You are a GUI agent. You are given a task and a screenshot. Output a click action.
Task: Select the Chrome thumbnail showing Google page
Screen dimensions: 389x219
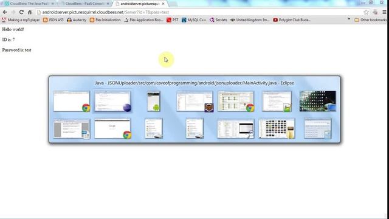click(113, 128)
